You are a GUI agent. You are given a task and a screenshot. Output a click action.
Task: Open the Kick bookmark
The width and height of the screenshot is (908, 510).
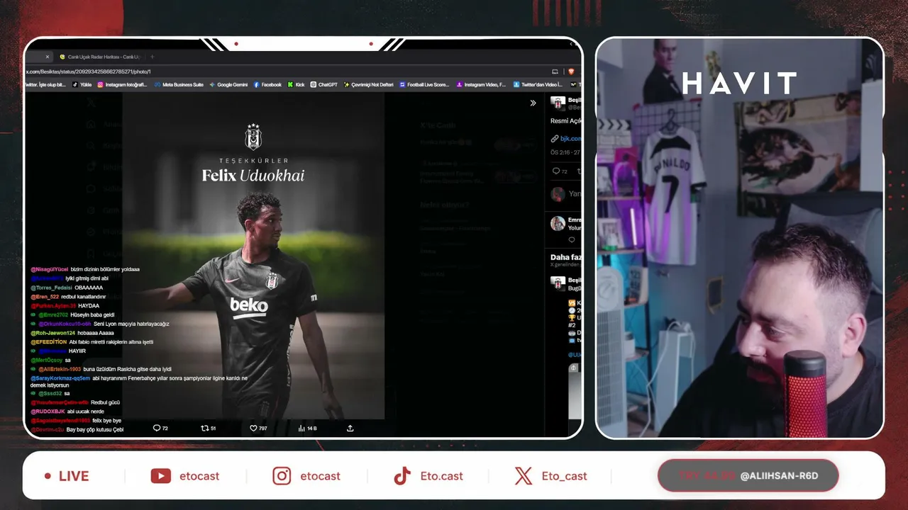point(296,84)
